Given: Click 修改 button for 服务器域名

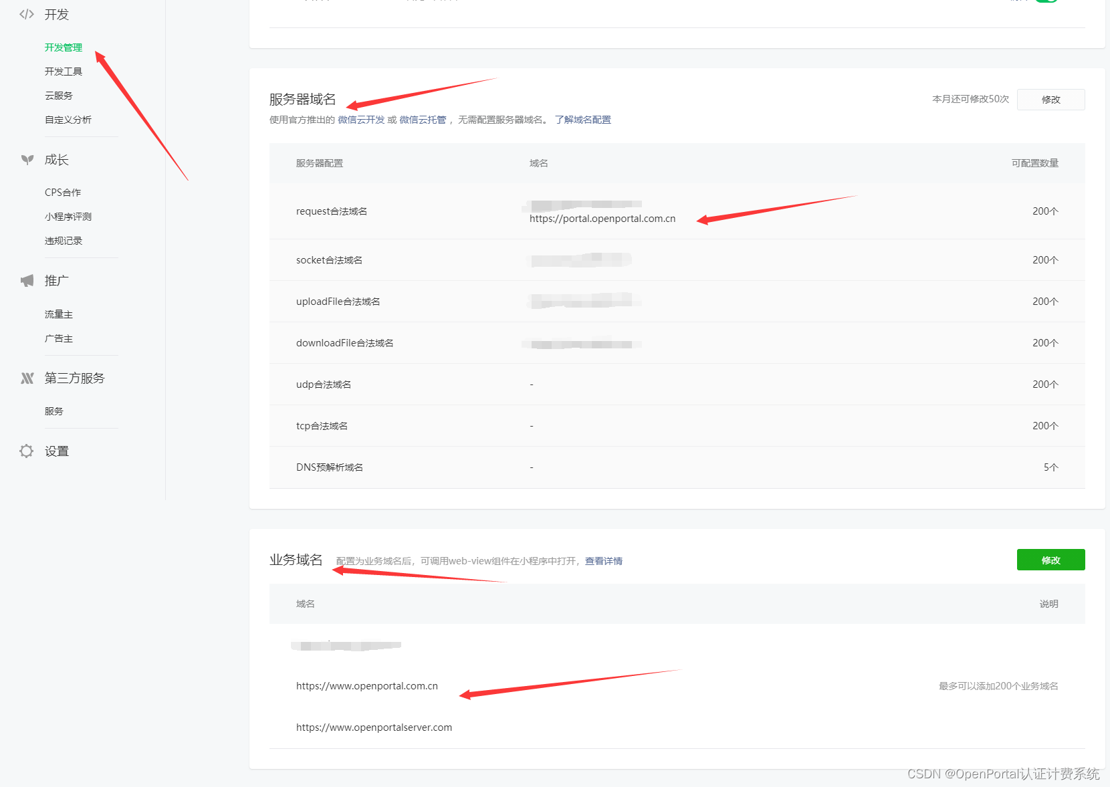Looking at the screenshot, I should [x=1051, y=100].
